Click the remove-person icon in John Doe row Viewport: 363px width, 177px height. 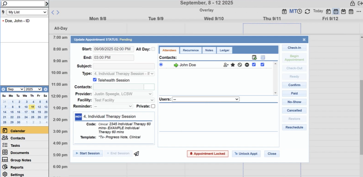click(x=226, y=65)
